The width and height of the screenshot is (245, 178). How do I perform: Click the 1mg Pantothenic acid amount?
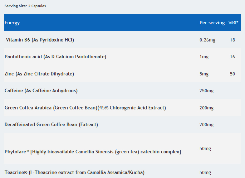204,57
